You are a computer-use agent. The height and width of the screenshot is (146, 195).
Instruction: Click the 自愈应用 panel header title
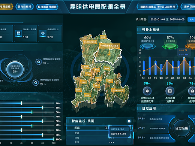[x=149, y=108]
